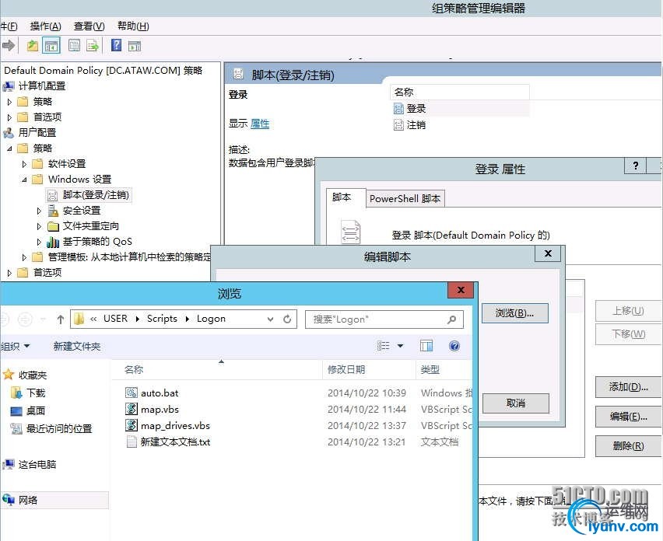Refresh the Logon folder listing

click(x=287, y=319)
